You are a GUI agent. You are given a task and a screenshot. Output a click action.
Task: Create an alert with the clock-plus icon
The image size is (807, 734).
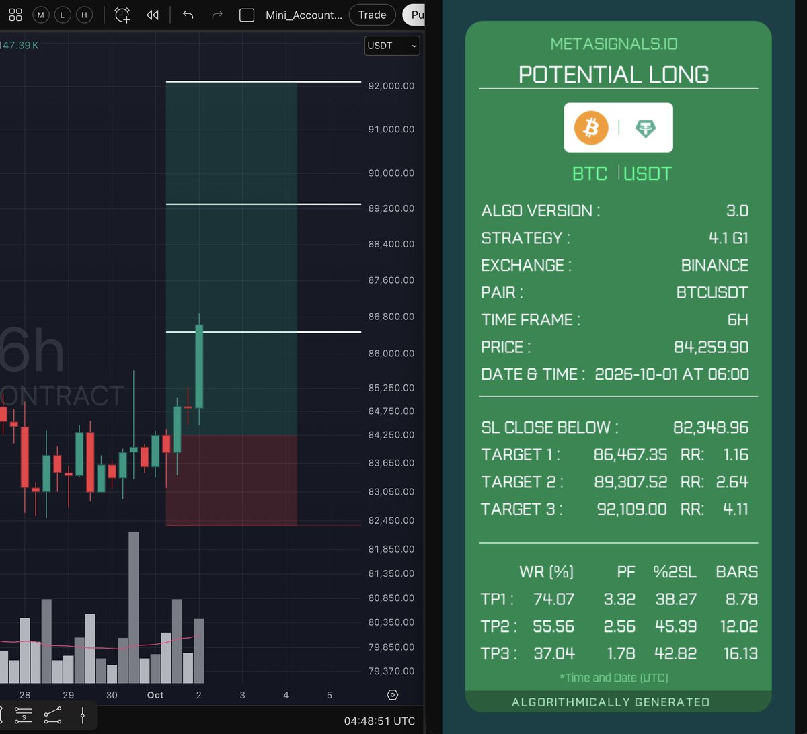(122, 15)
